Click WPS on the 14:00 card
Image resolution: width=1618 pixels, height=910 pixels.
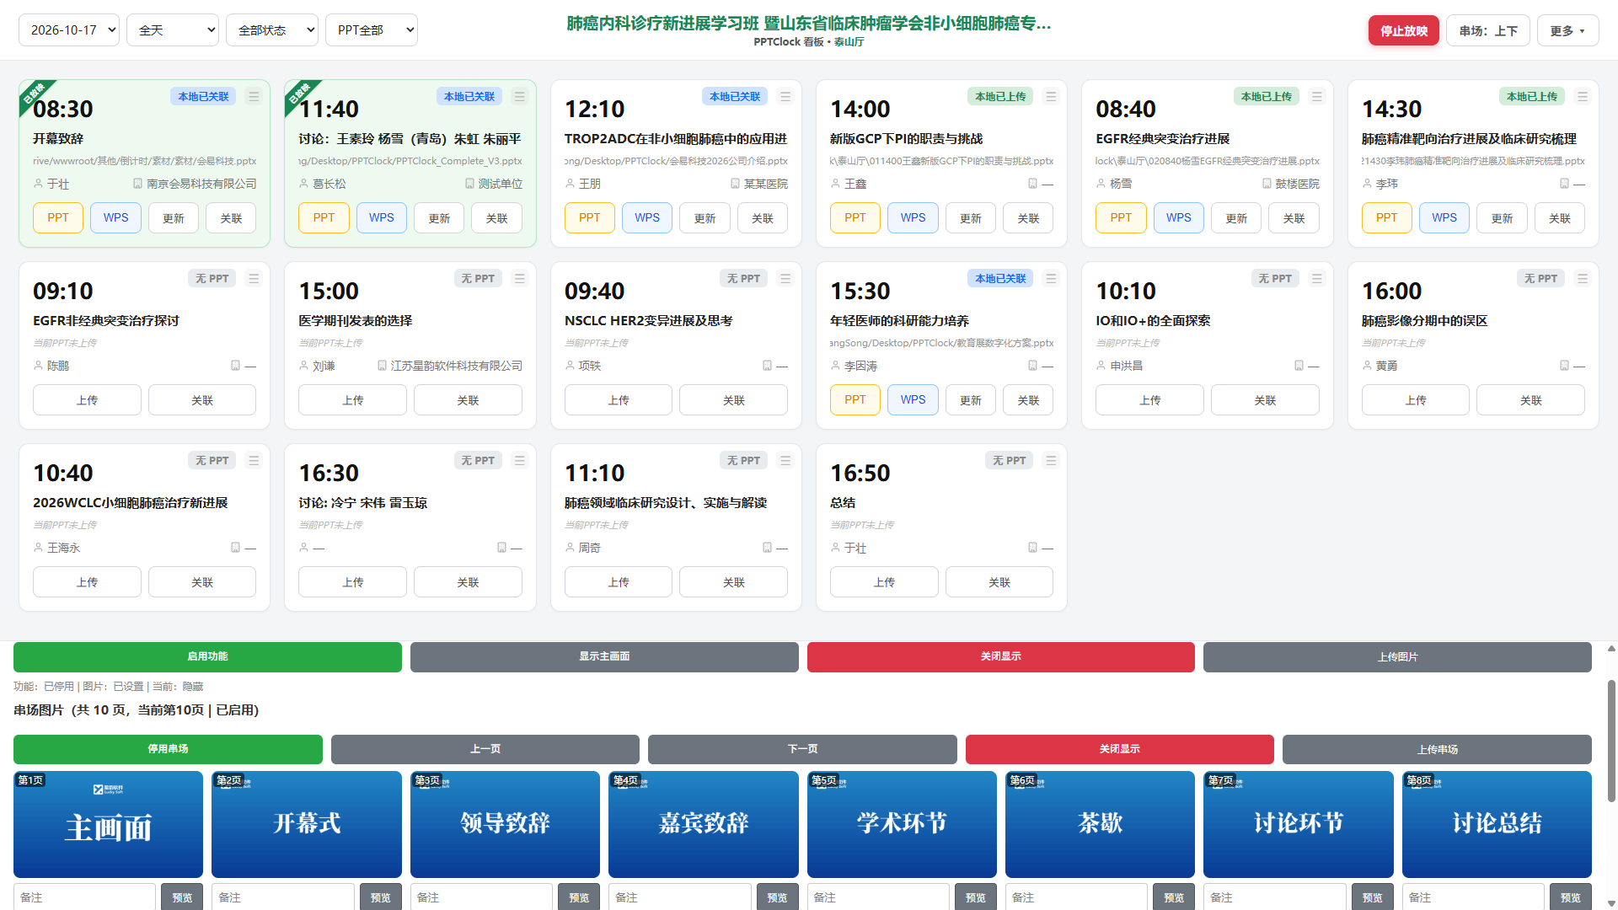[913, 218]
